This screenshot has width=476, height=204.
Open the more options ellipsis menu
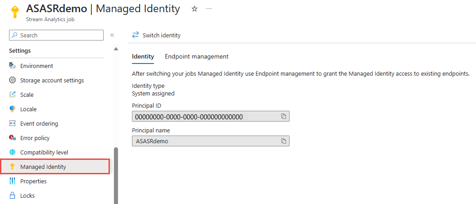pos(209,9)
